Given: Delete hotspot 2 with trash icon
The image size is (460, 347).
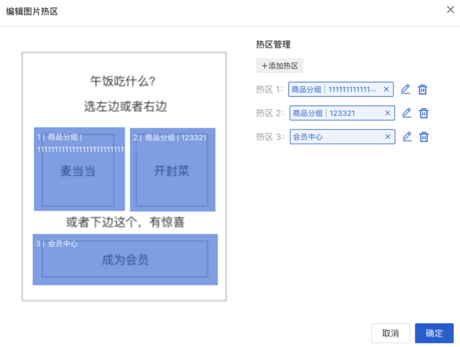Looking at the screenshot, I should coord(424,113).
